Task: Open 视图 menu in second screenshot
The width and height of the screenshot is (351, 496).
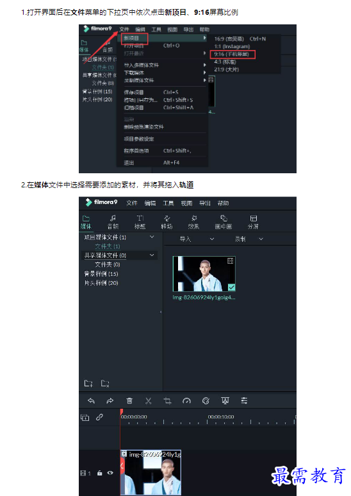Action: click(186, 203)
